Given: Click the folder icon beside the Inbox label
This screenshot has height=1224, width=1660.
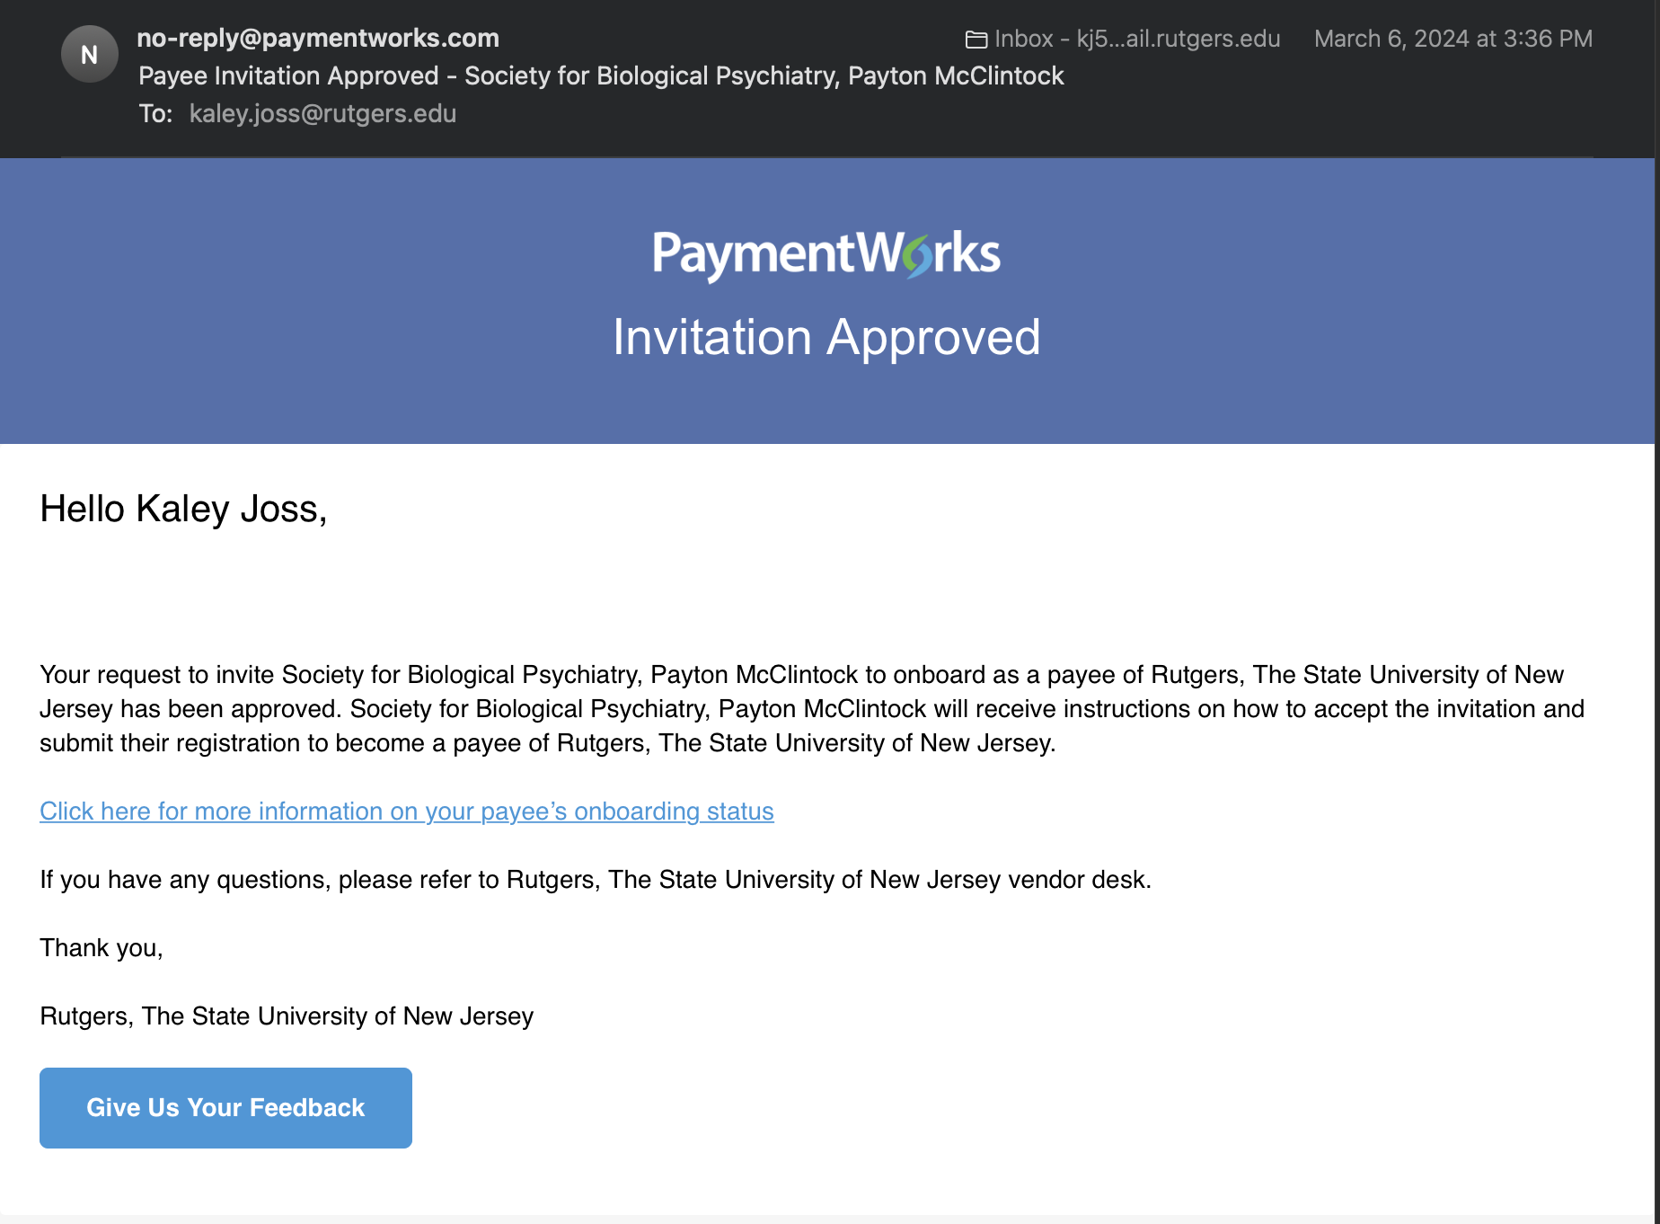Looking at the screenshot, I should (976, 40).
